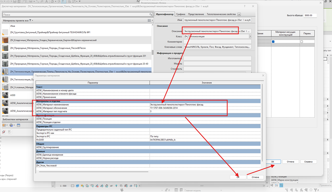The width and height of the screenshot is (332, 192).
Task: Click the crop view icon in view control bar
Action: pos(97,186)
